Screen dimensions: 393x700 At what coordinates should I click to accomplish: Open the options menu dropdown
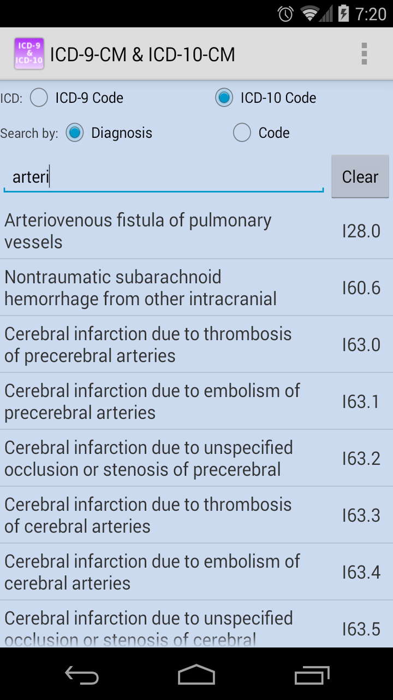365,54
